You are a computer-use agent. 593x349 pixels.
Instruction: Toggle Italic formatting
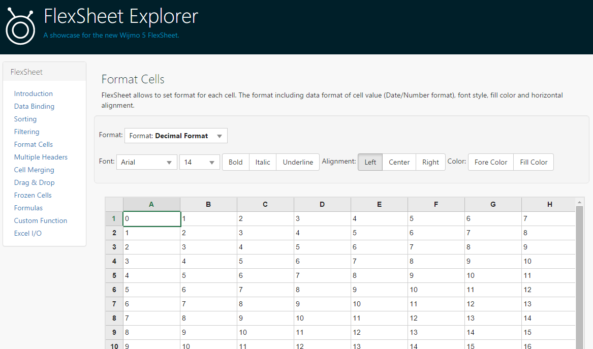pos(263,162)
